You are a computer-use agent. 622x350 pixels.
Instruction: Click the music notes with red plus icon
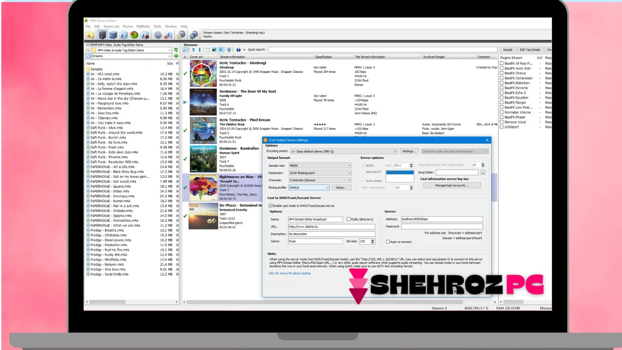[145, 35]
